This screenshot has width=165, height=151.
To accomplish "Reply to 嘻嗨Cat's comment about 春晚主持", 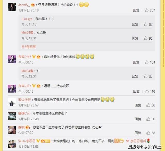I will (x=138, y=119).
